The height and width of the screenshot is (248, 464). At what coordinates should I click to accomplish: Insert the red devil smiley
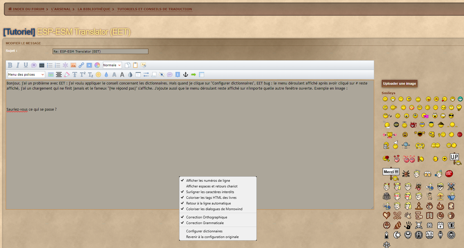pyautogui.click(x=413, y=125)
